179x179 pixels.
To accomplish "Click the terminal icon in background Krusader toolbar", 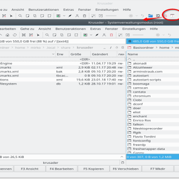I will click(x=58, y=16).
